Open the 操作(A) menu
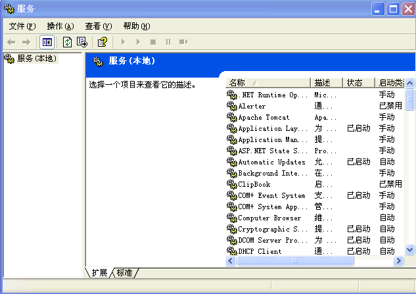Image resolution: width=416 pixels, height=294 pixels. point(60,26)
